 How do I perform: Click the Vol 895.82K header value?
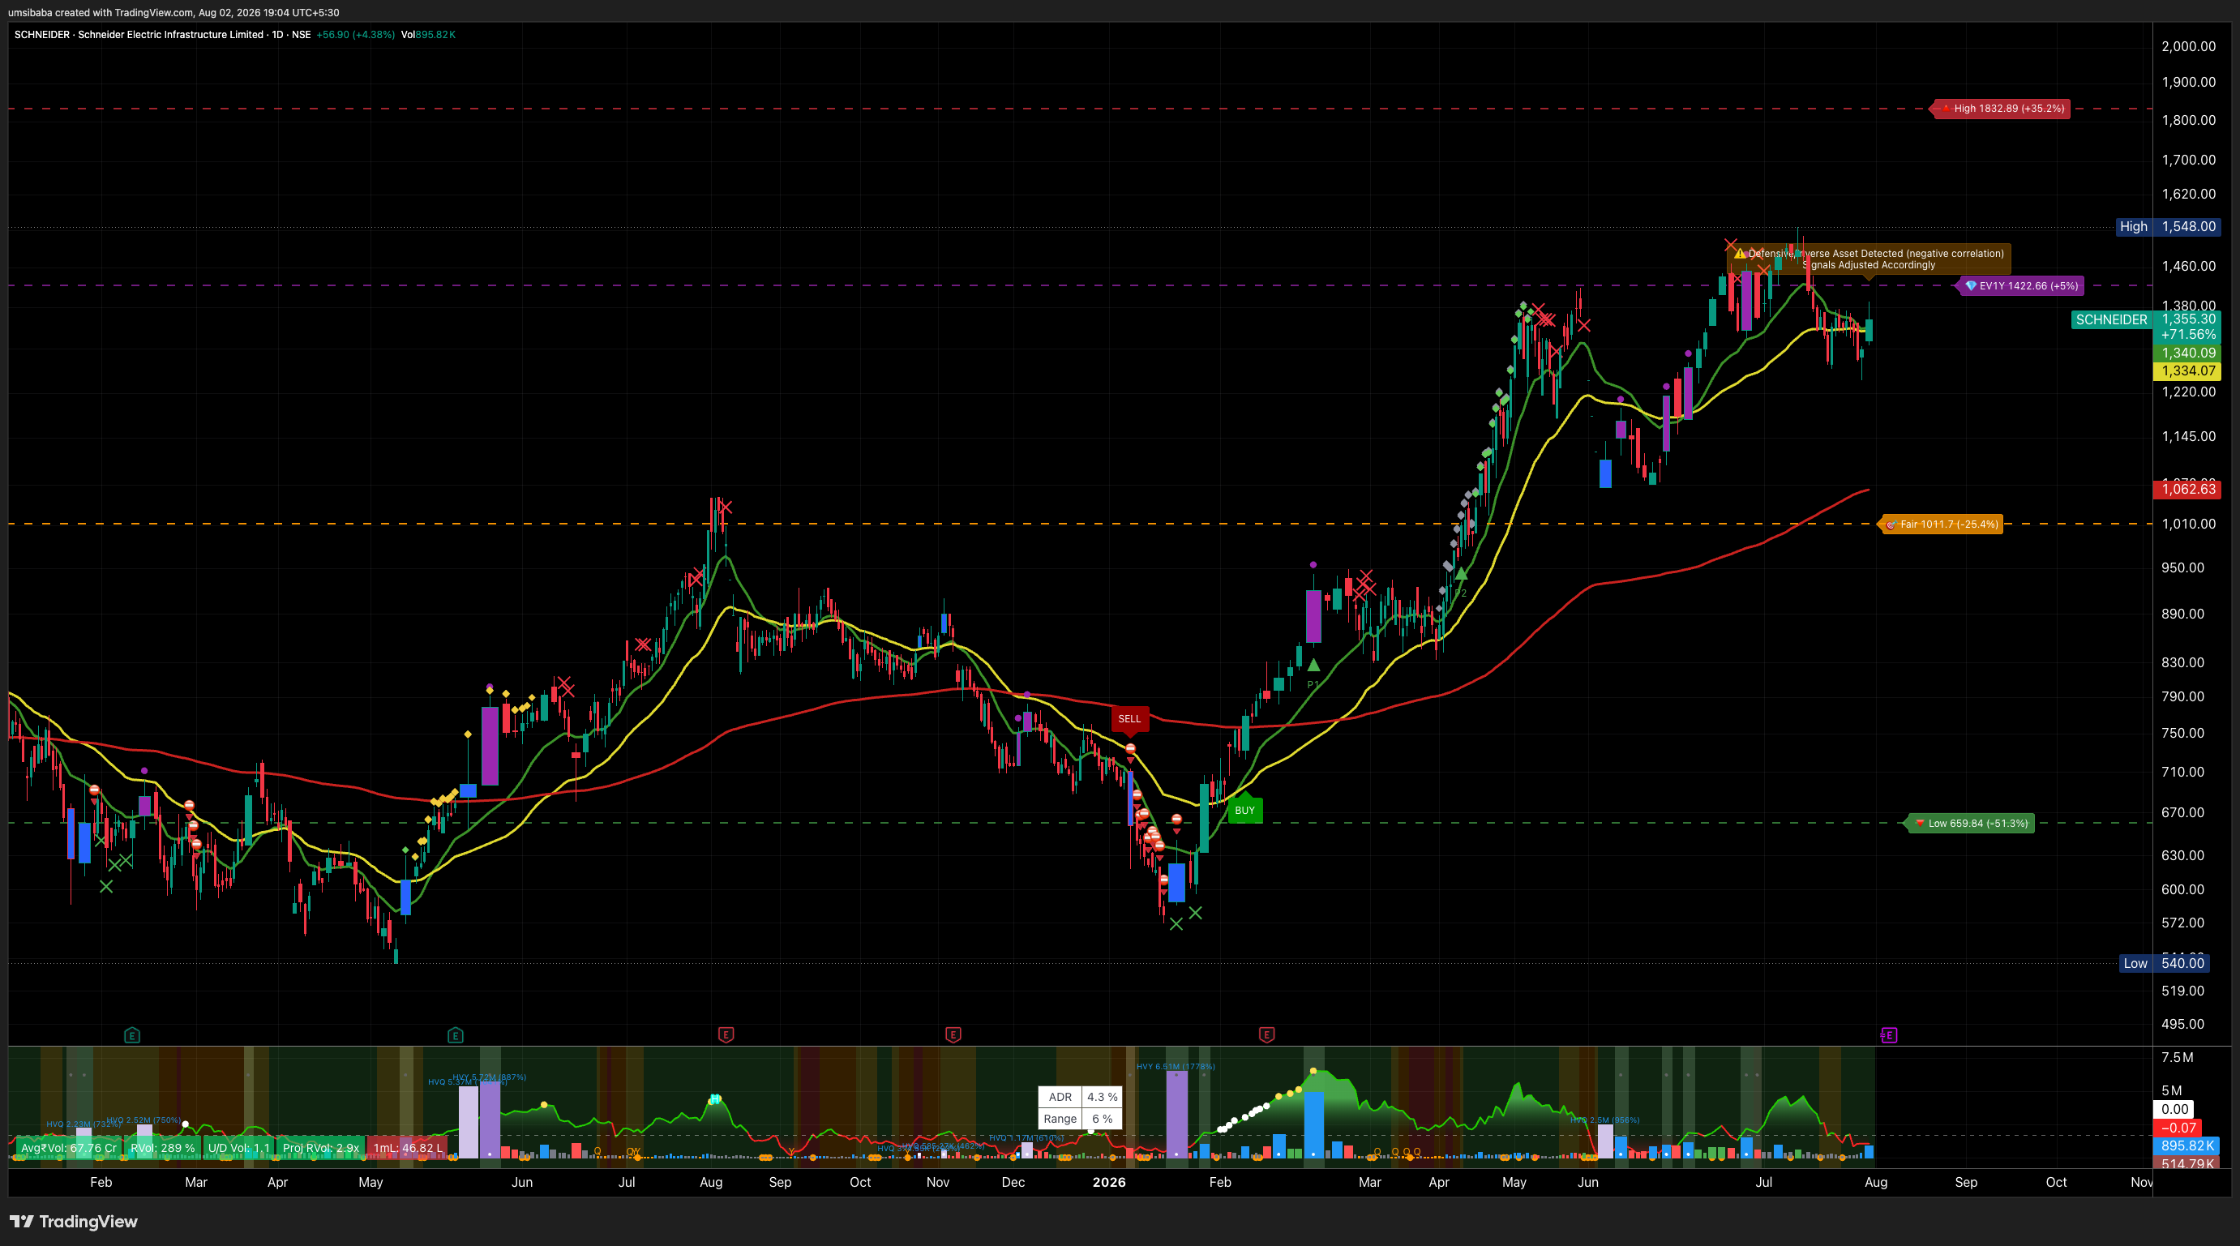(x=428, y=35)
